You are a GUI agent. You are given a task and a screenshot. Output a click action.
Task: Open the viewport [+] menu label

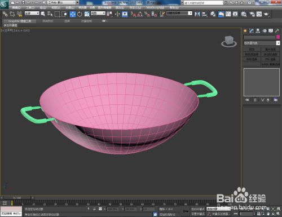click(3, 30)
